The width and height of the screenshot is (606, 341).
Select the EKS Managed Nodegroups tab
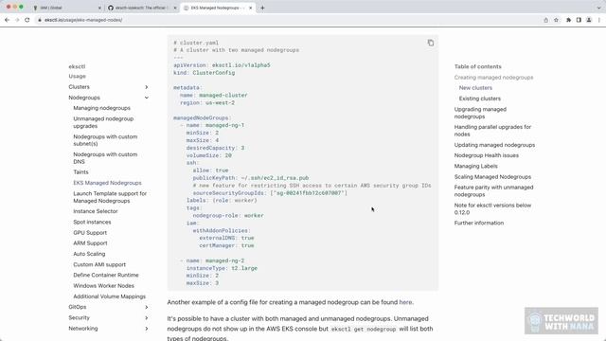coord(218,8)
